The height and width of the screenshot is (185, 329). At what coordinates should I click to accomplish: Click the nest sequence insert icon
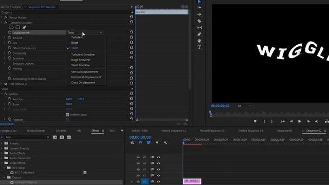click(132, 143)
